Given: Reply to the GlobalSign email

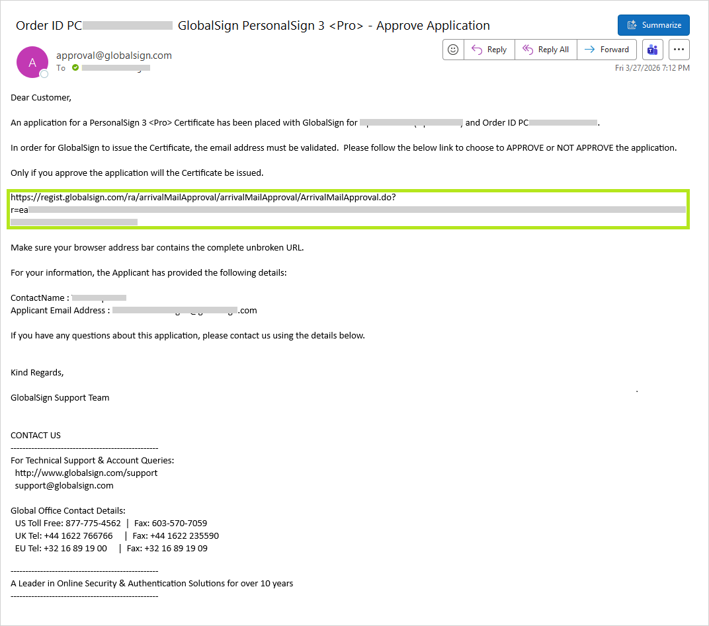Looking at the screenshot, I should (x=488, y=50).
